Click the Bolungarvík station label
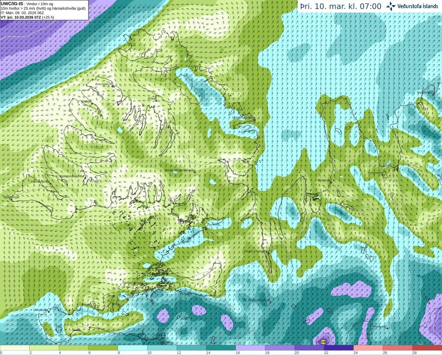This screenshot has height=355, width=442. tap(104, 84)
